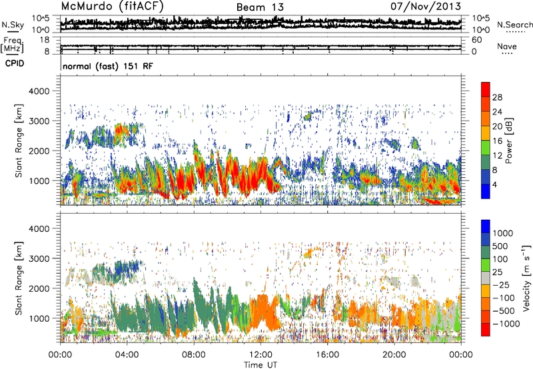Click the normal (fast) 151 RF text
The image size is (533, 369).
pos(108,66)
